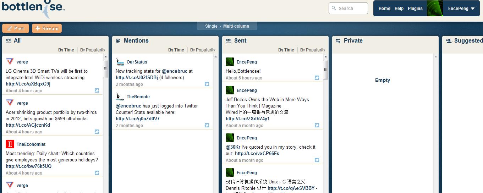Click the All column inbox icon

pyautogui.click(x=8, y=41)
